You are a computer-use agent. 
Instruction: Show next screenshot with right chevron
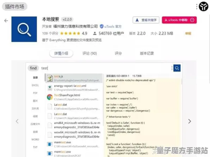(x=190, y=121)
